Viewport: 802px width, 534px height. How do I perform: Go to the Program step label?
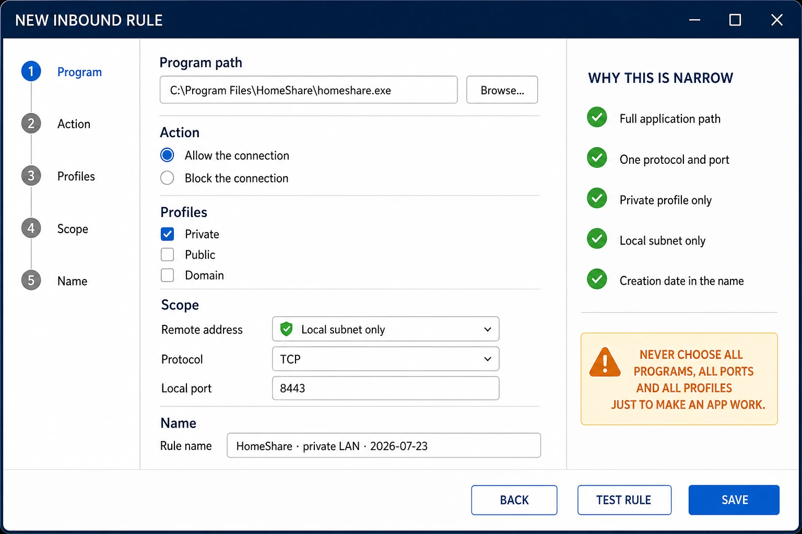pyautogui.click(x=79, y=72)
